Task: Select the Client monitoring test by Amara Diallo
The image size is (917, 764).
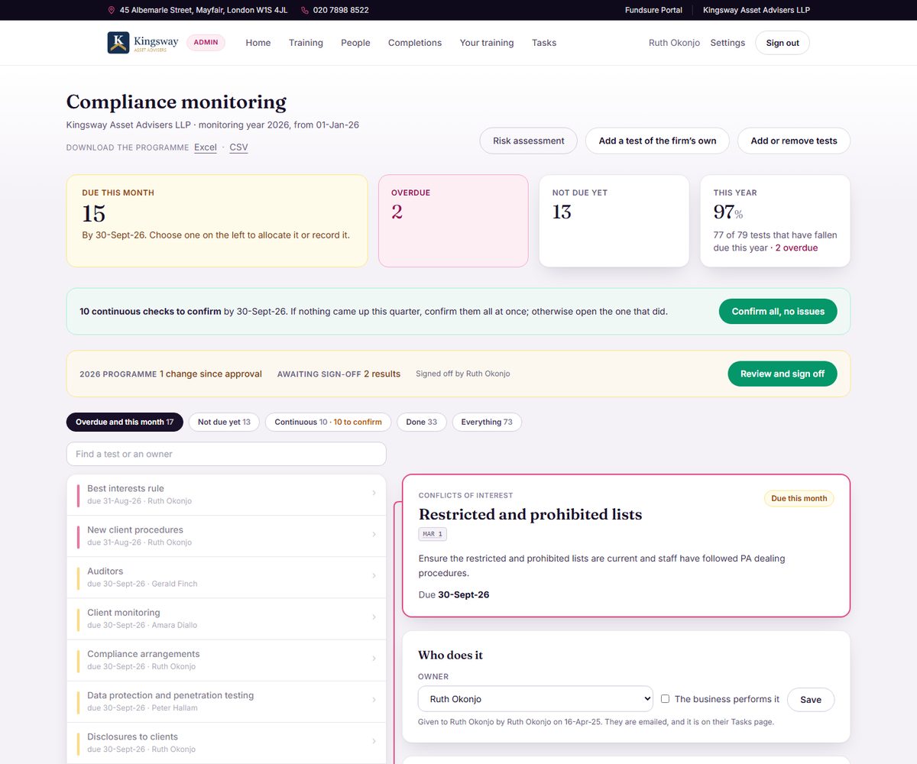Action: tap(226, 618)
